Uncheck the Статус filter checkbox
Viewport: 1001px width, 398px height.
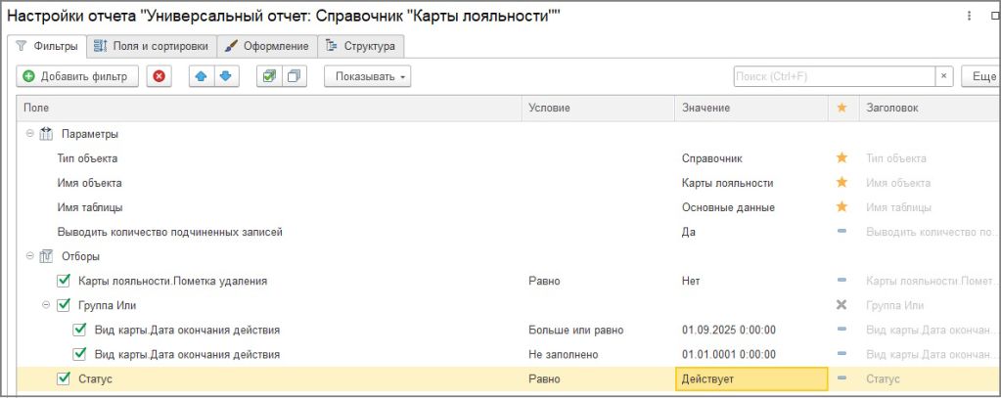pyautogui.click(x=64, y=378)
